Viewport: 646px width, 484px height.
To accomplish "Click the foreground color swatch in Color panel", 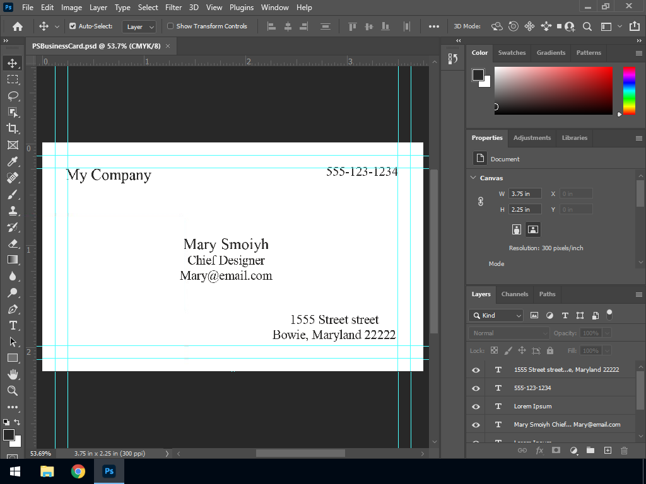I will (478, 75).
